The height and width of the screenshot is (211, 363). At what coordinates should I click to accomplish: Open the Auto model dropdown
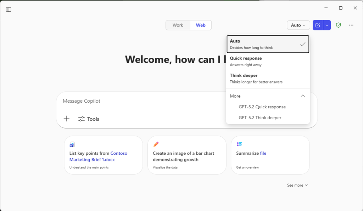[x=298, y=25]
